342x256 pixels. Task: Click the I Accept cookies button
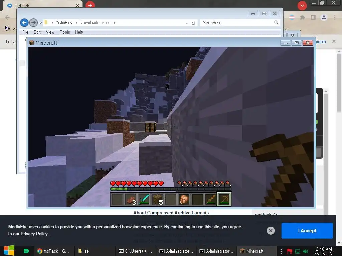coord(307,231)
